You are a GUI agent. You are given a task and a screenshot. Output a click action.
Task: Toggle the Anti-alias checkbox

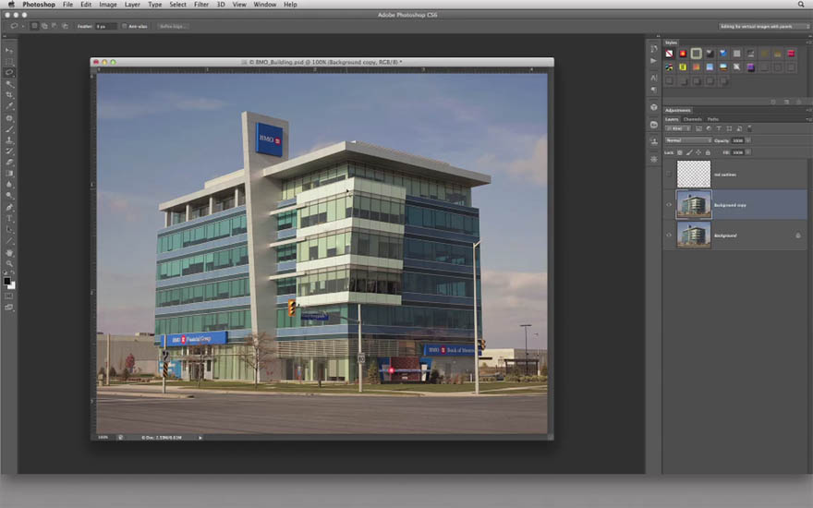pyautogui.click(x=125, y=26)
